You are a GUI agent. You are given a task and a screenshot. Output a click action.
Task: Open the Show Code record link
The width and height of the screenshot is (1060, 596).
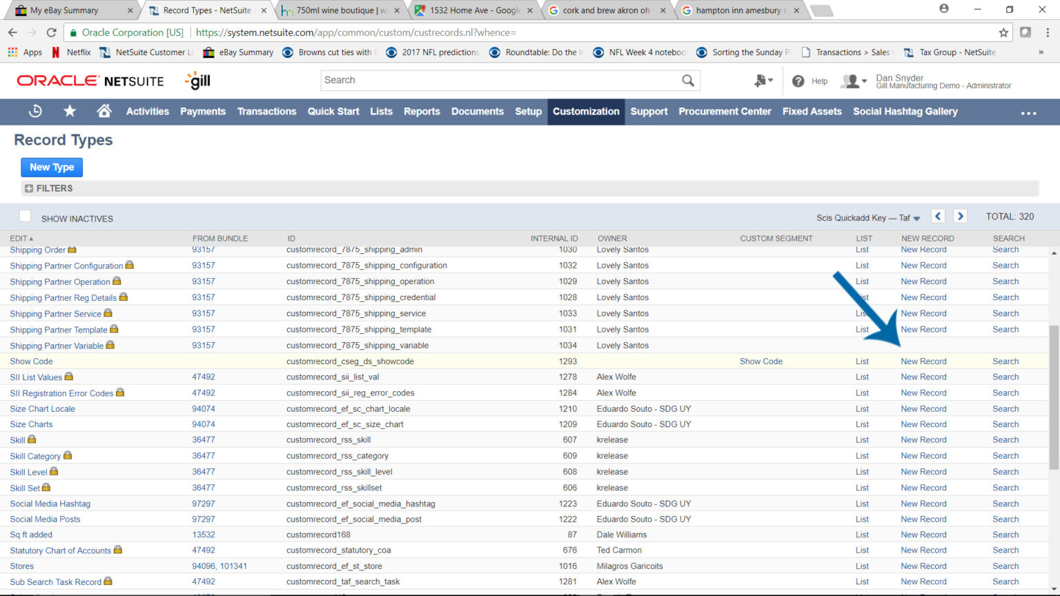[x=31, y=361]
